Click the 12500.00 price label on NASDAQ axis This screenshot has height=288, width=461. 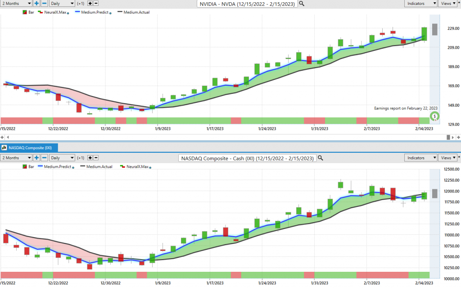pyautogui.click(x=452, y=169)
